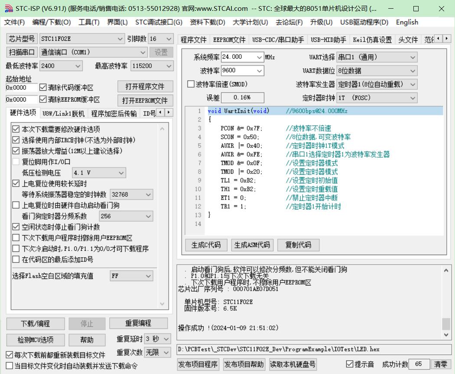The height and width of the screenshot is (374, 455).
Task: Click the up arrow of the log output scrollbar
Action: (x=446, y=271)
